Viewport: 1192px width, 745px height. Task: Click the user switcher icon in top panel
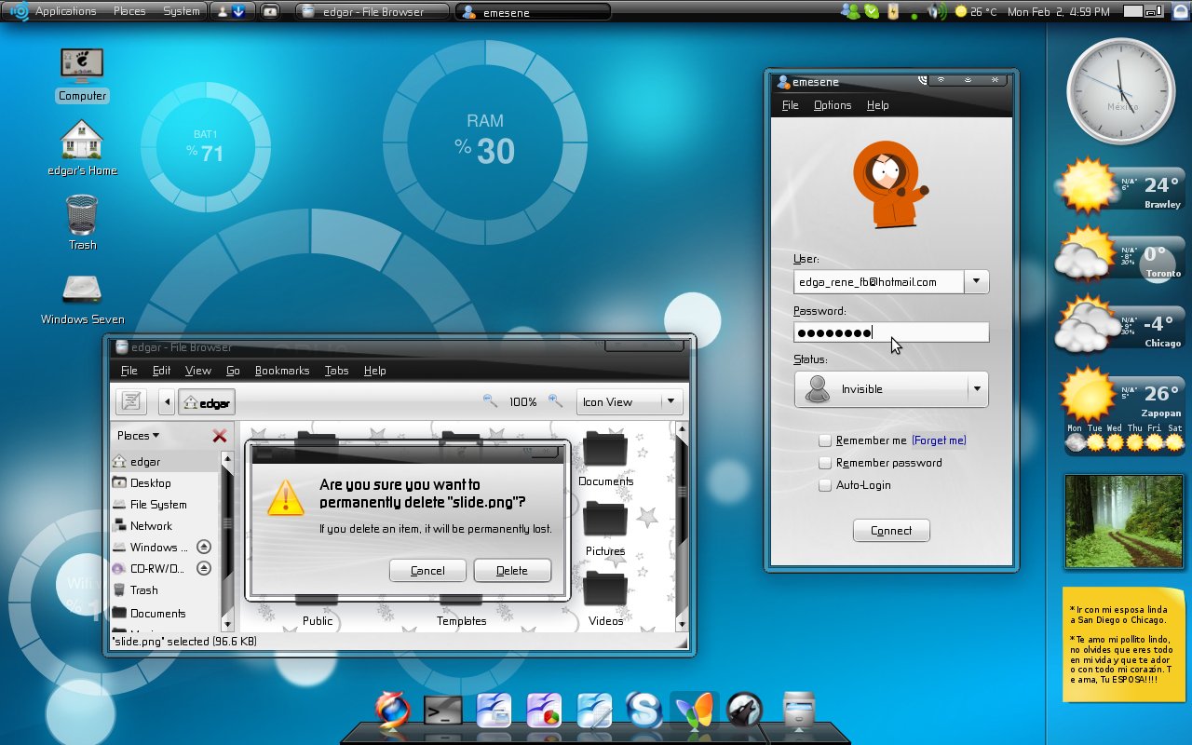[x=223, y=11]
